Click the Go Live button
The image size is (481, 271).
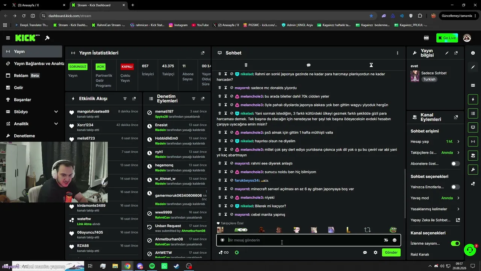[x=447, y=38]
